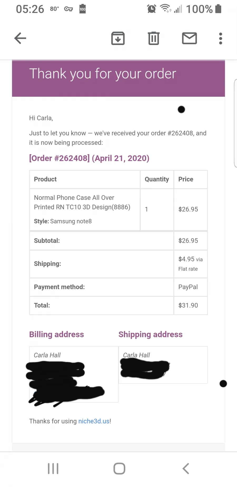
Task: Tap the Android home button
Action: tap(119, 469)
